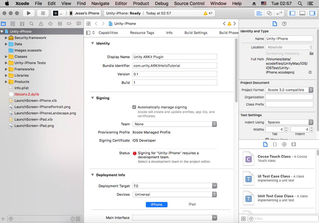Toggle the project and targets list sidebar

[88, 33]
